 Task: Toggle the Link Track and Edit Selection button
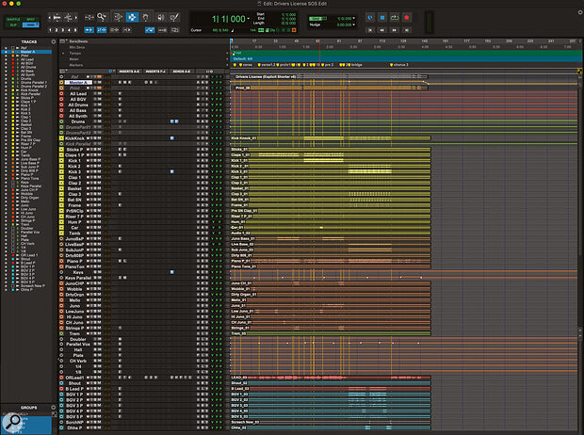coord(115,30)
